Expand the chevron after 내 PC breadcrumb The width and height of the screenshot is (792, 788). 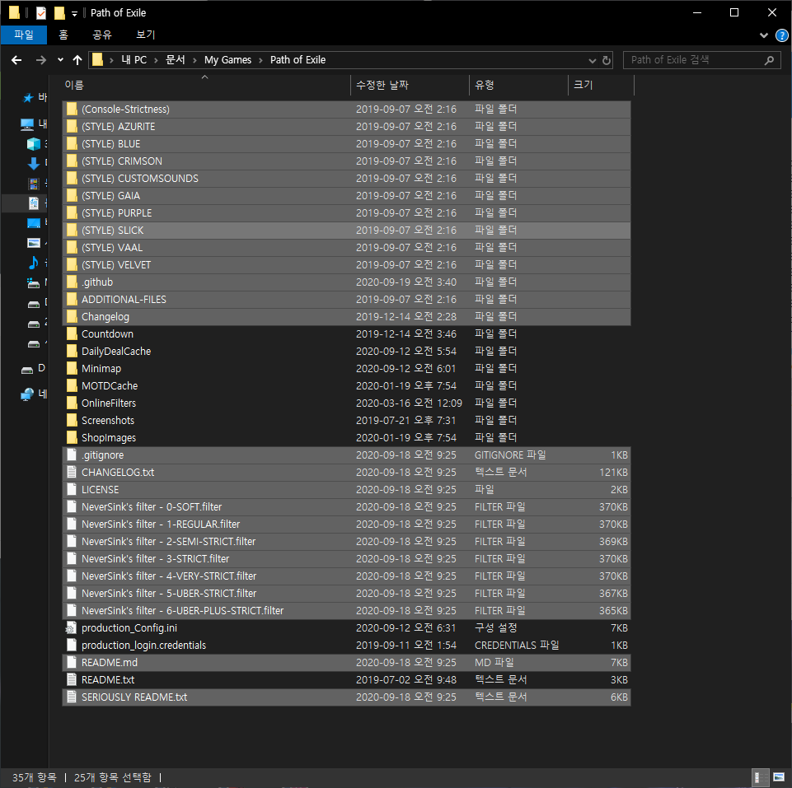(156, 61)
